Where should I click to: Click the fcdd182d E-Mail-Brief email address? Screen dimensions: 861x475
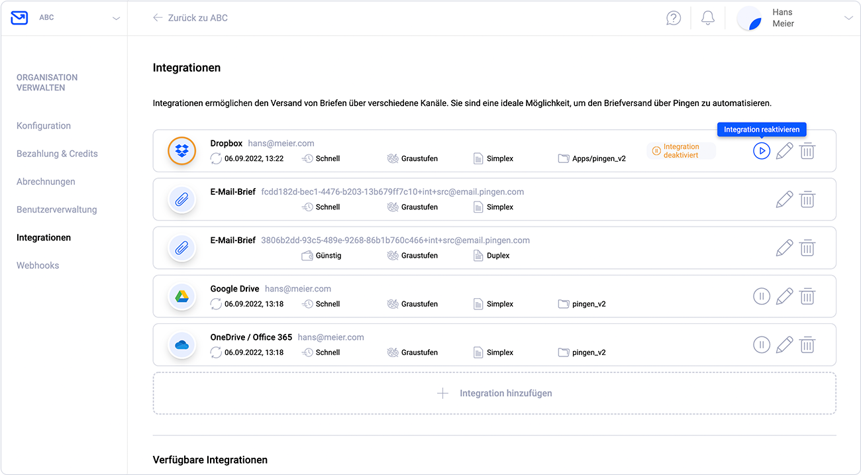[393, 192]
